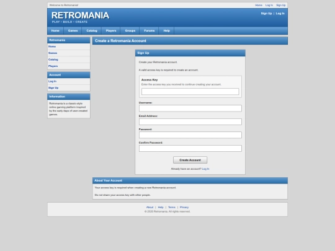Open the Groups navigation tab
This screenshot has height=251, width=335.
(130, 31)
